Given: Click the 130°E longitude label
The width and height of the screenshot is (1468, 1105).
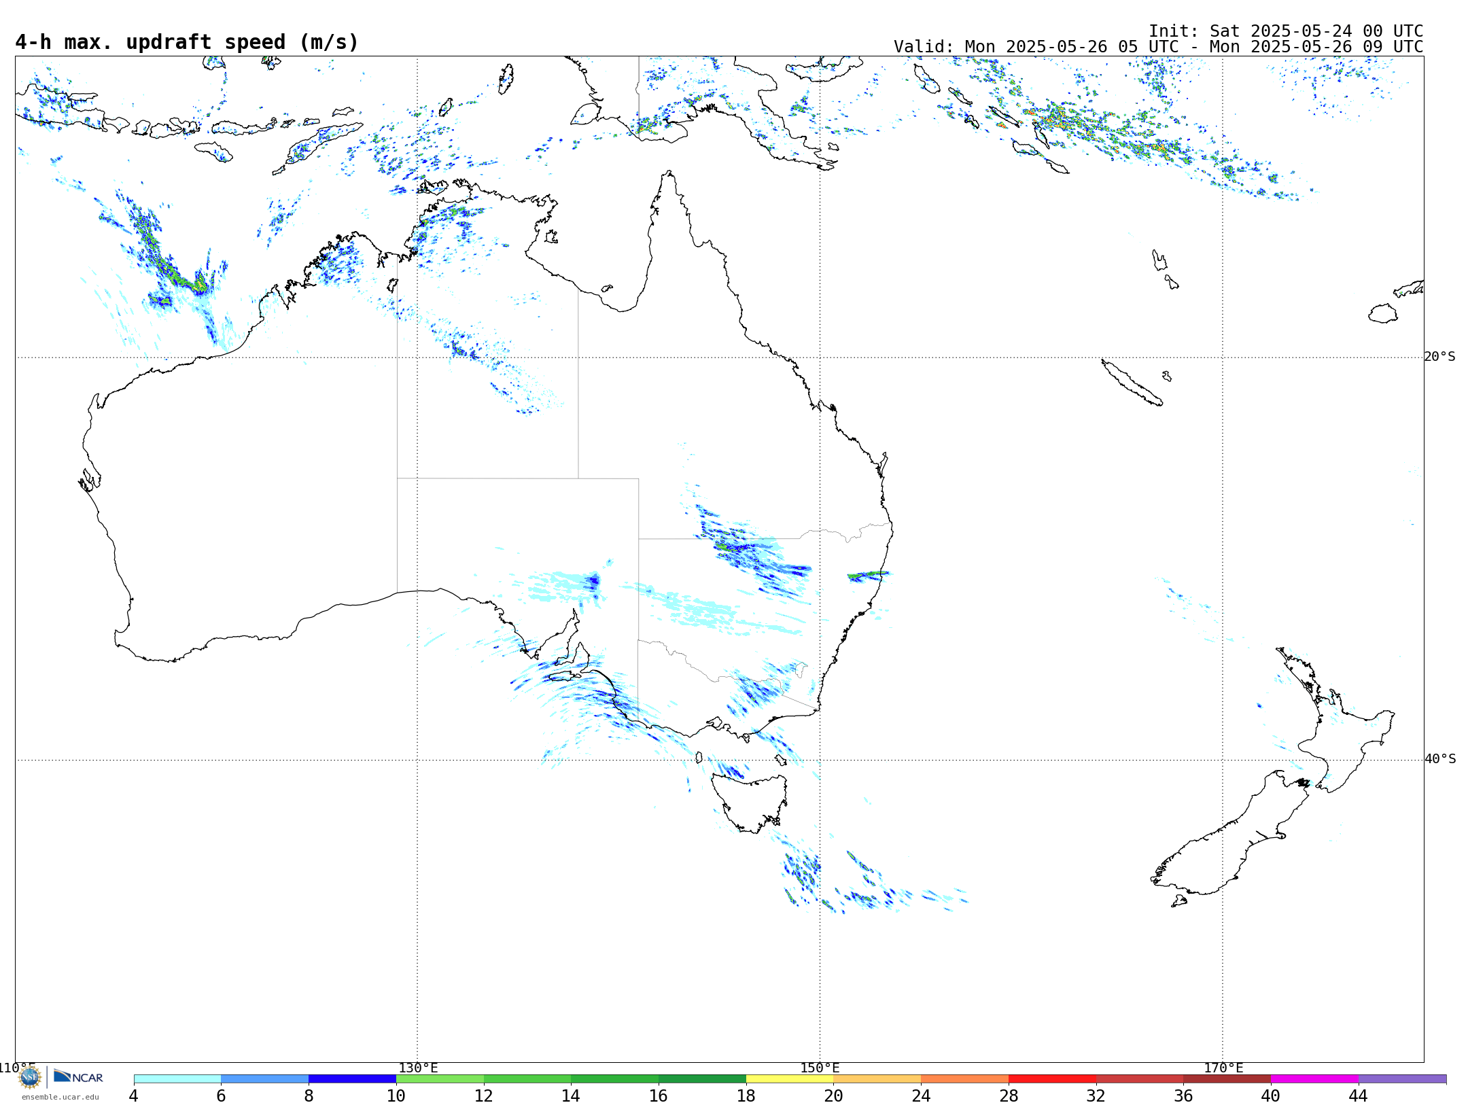Looking at the screenshot, I should point(418,1068).
